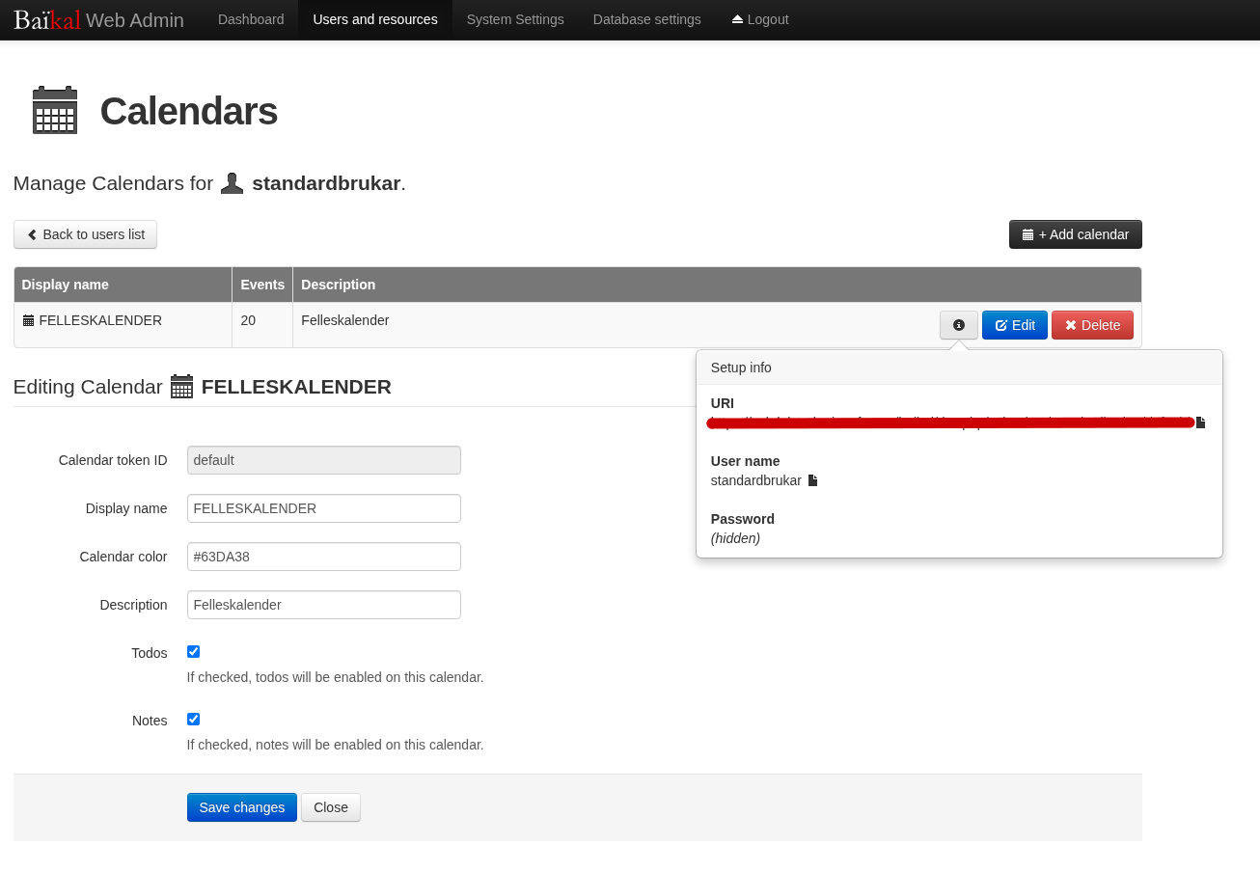This screenshot has width=1260, height=872.
Task: Open the Dashboard menu item
Action: coord(251,19)
